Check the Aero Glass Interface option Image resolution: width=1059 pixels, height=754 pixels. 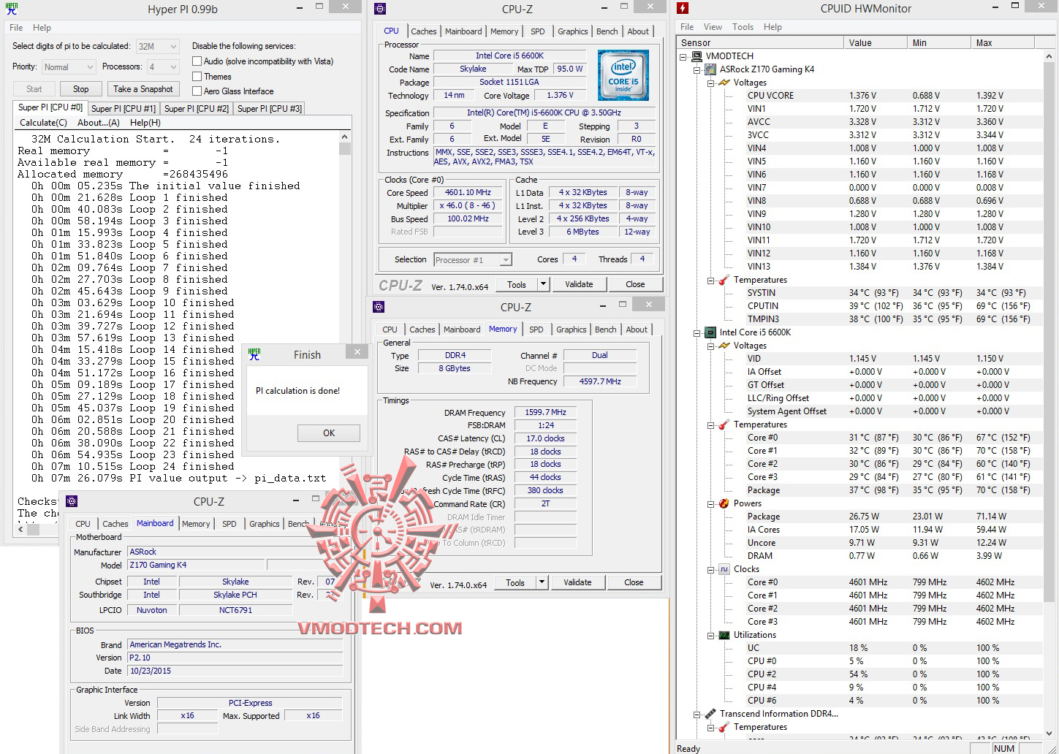click(x=197, y=91)
